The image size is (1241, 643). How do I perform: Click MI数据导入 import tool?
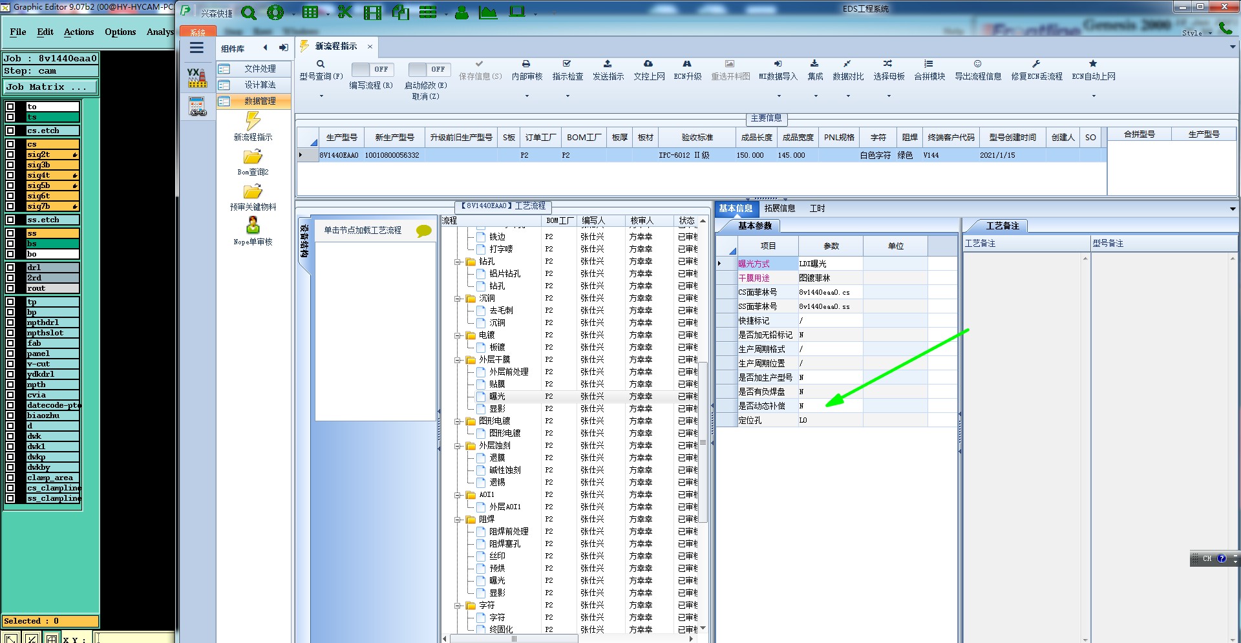778,70
